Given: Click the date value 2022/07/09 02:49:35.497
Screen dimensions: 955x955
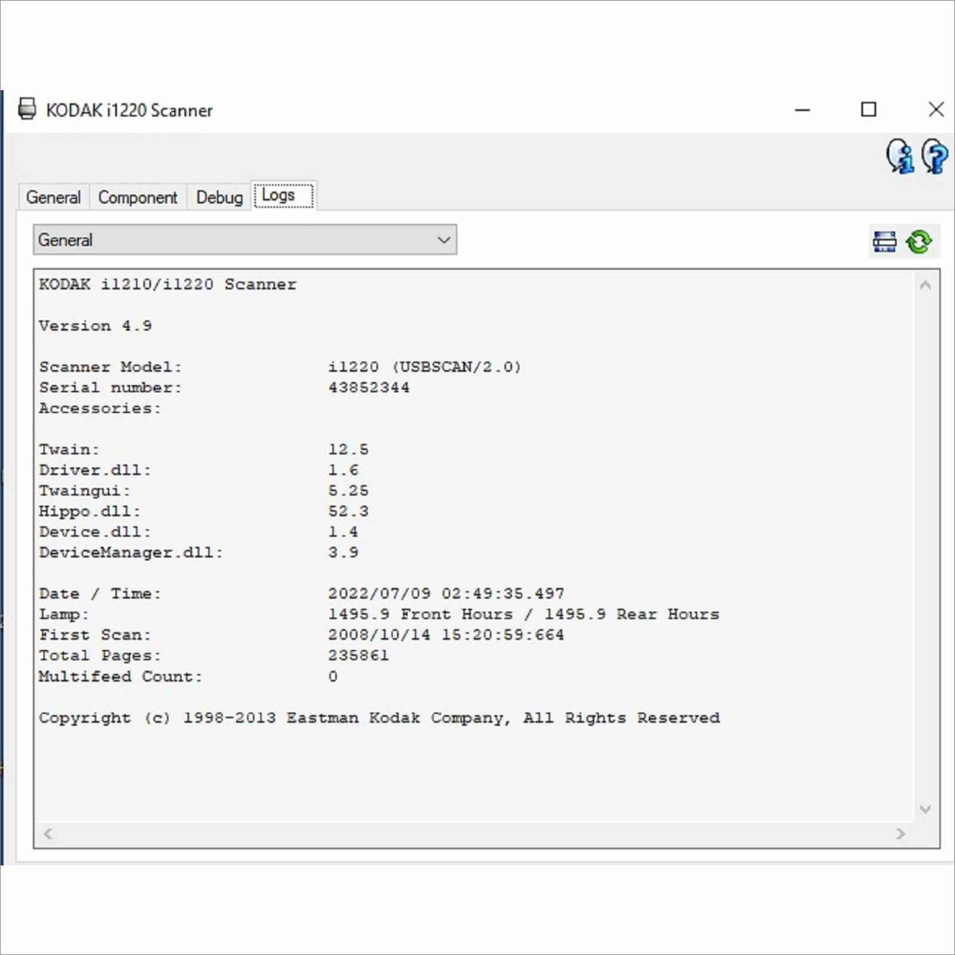Looking at the screenshot, I should 446,594.
